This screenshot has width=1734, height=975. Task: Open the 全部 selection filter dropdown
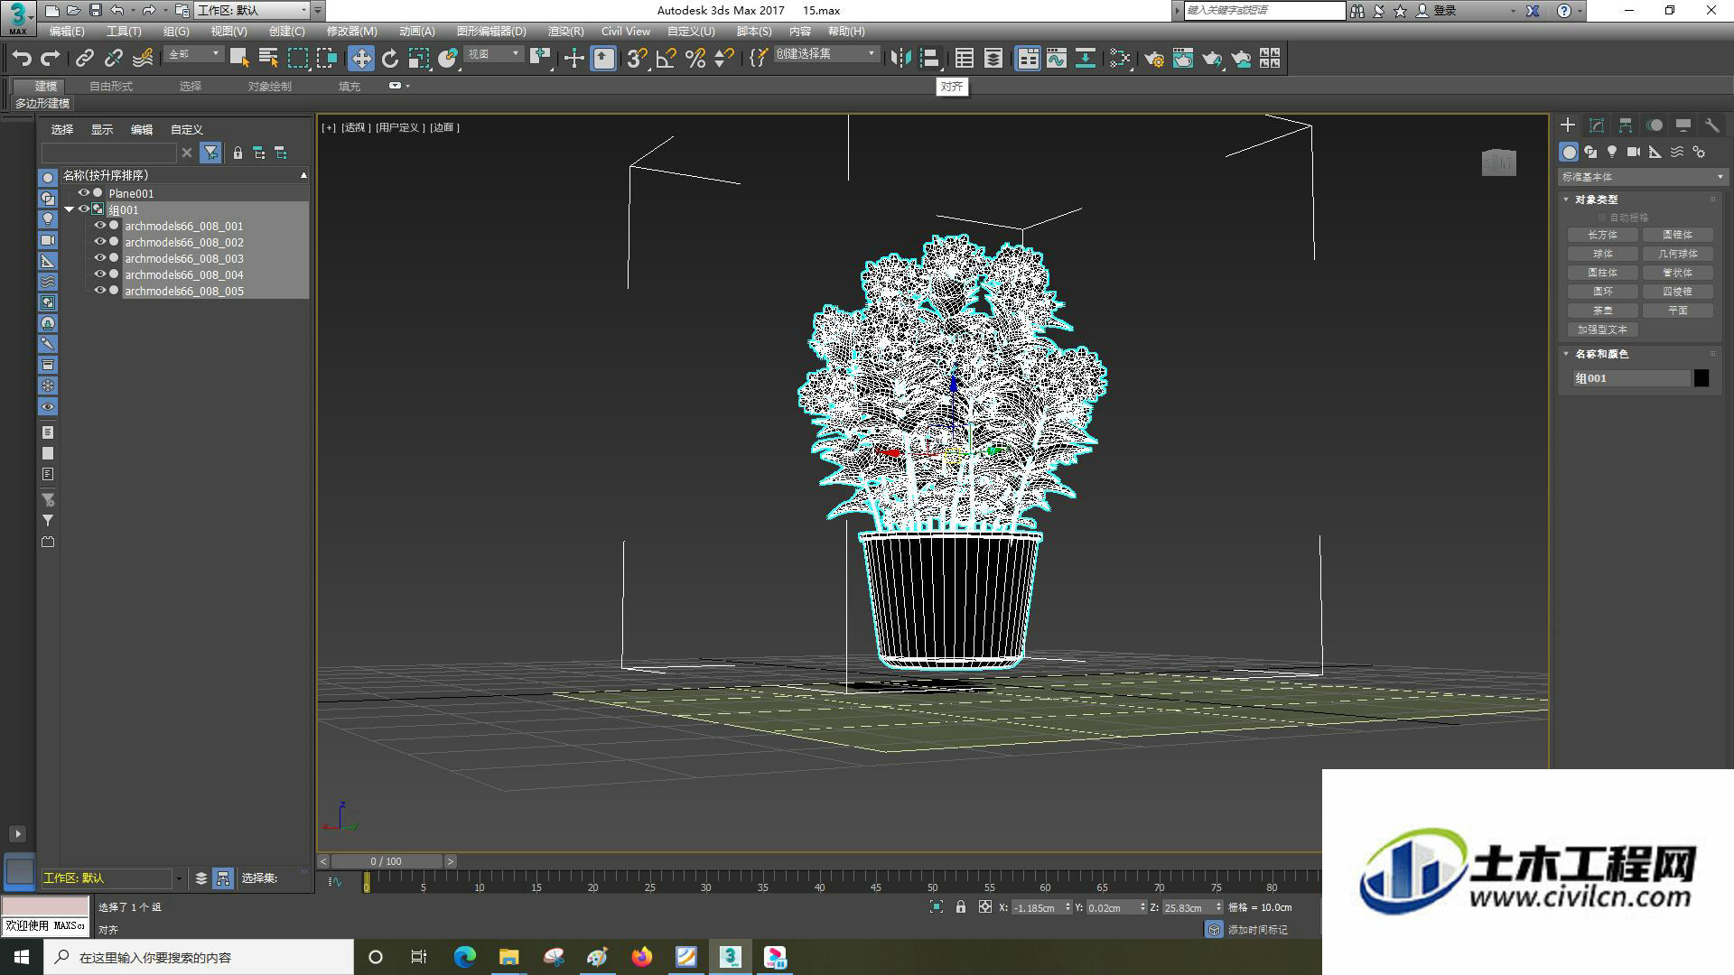(193, 55)
